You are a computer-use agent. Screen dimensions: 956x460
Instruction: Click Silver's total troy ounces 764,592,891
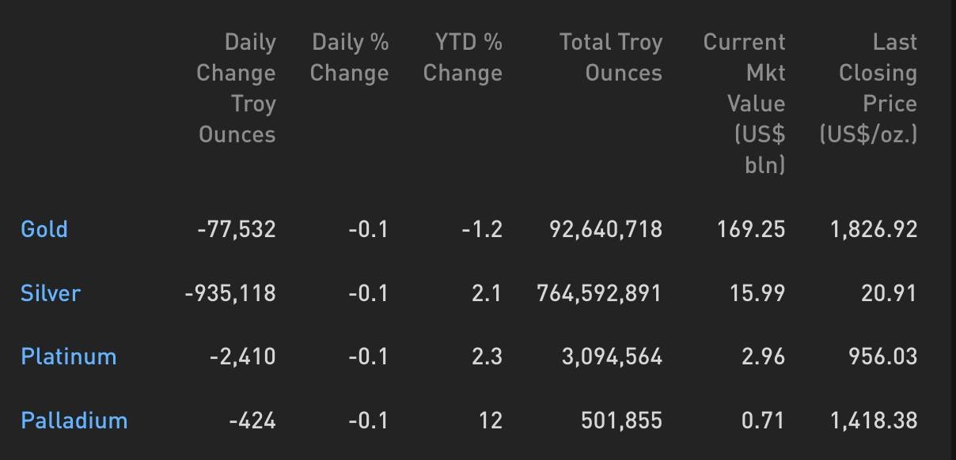click(599, 293)
